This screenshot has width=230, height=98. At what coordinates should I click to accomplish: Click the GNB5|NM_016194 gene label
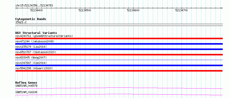26,92
